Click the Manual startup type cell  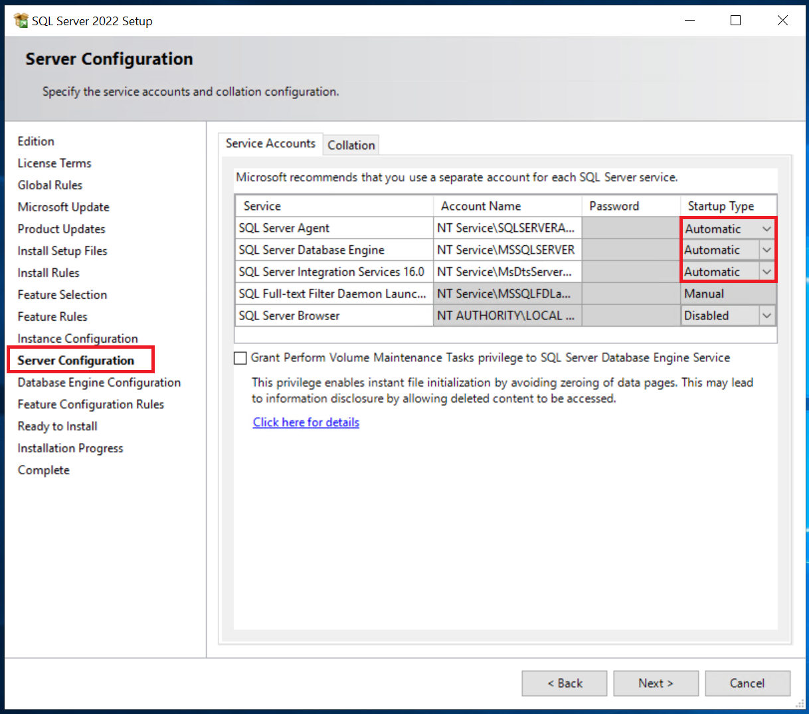coord(729,294)
